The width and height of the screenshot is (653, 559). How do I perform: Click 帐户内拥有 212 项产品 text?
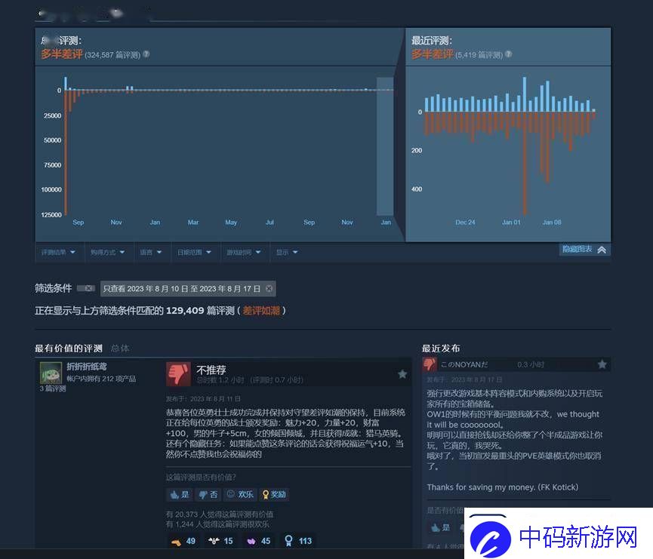(101, 379)
